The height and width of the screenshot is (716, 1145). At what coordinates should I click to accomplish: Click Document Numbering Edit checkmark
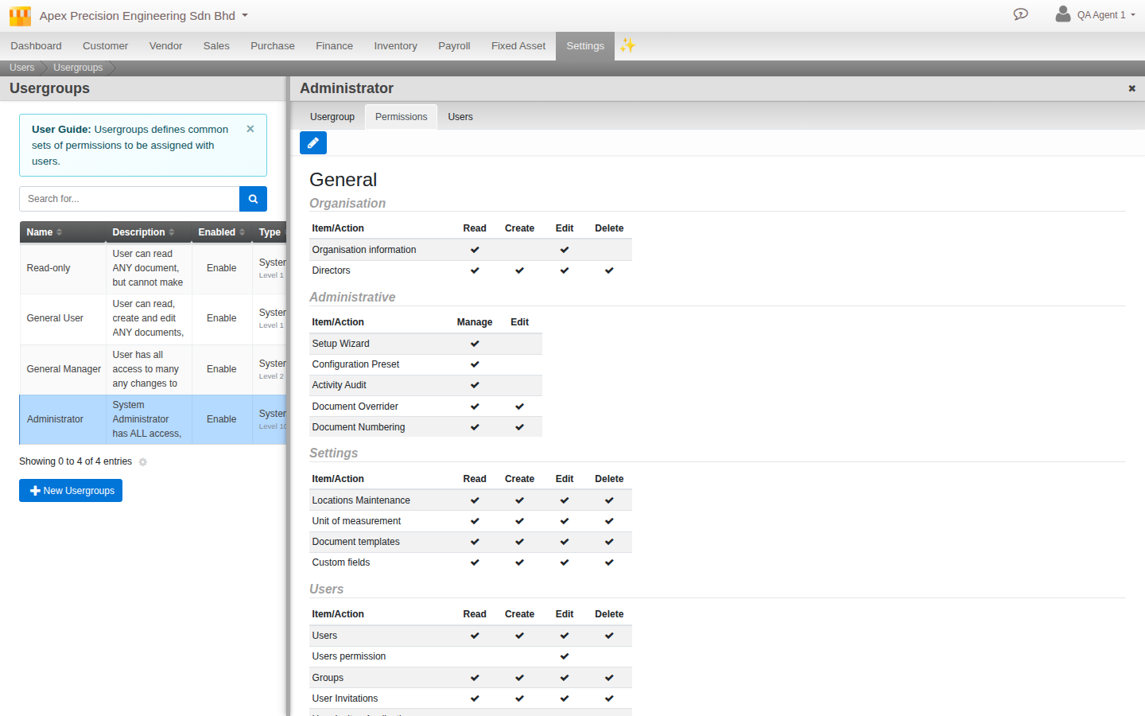[x=519, y=427]
